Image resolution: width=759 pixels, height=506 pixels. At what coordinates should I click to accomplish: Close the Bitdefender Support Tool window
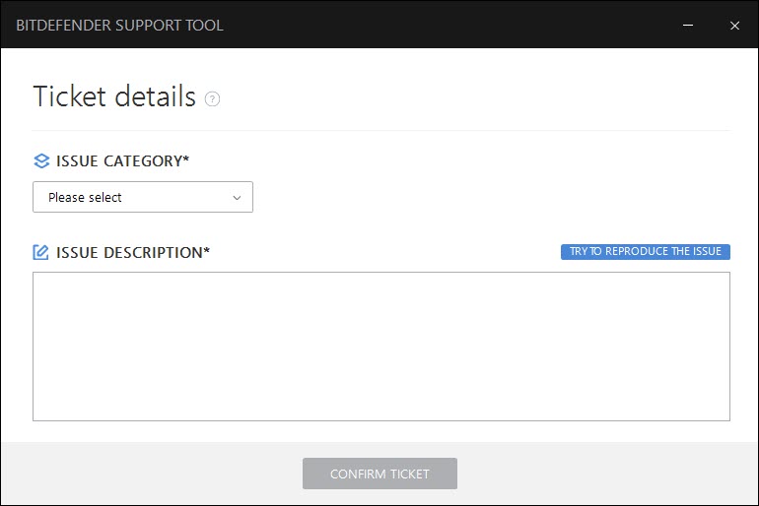(734, 26)
